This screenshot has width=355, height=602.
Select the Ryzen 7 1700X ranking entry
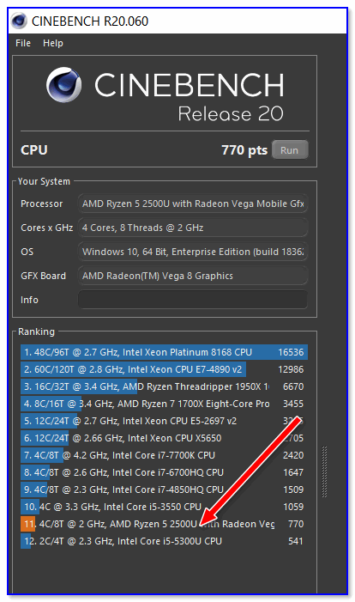click(x=164, y=404)
